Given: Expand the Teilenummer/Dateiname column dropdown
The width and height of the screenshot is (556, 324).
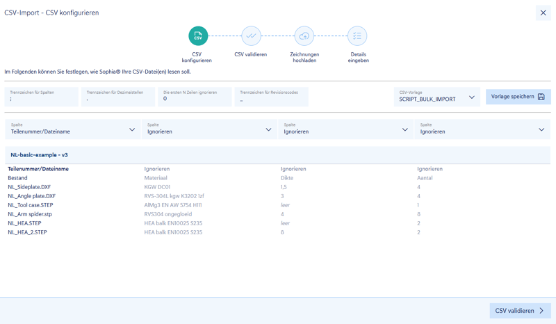Looking at the screenshot, I should pyautogui.click(x=73, y=129).
